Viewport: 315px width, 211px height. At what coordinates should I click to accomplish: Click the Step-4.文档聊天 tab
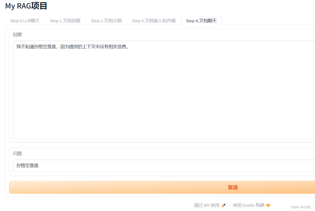coord(201,21)
